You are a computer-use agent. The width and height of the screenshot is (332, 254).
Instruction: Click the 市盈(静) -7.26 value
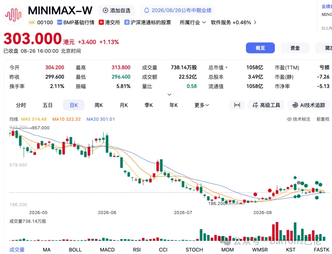tap(323, 77)
